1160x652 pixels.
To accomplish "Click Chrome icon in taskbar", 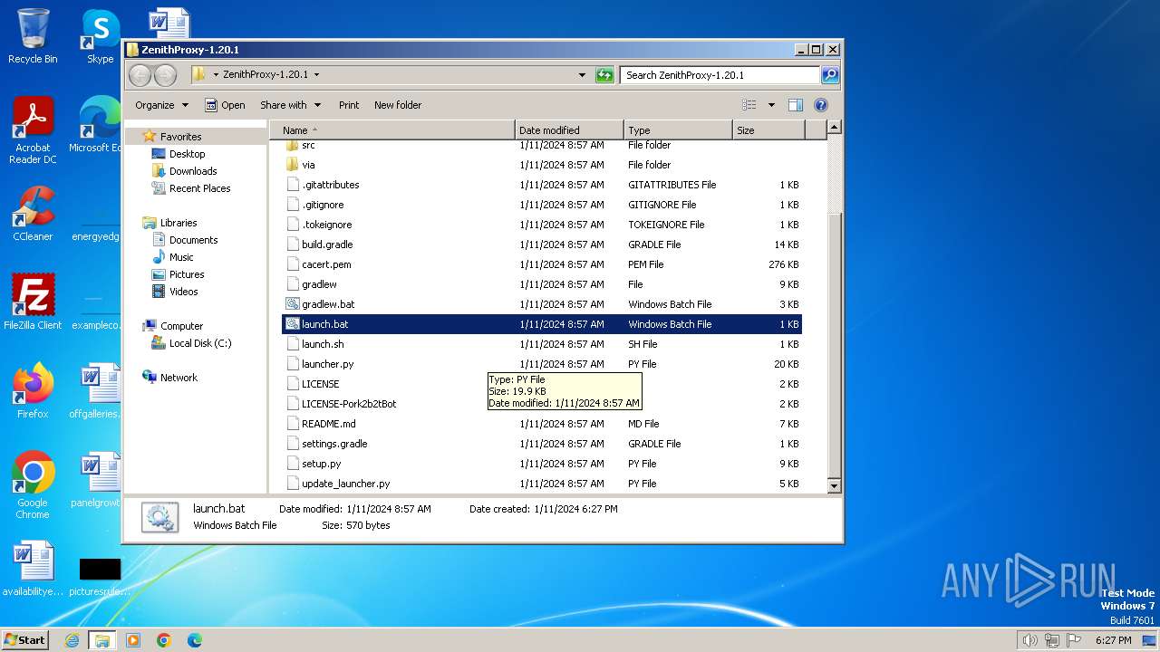I will pos(164,640).
